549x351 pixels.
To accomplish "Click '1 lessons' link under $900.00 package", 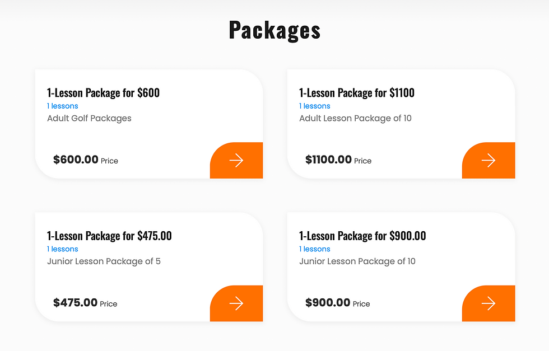I will pos(315,249).
